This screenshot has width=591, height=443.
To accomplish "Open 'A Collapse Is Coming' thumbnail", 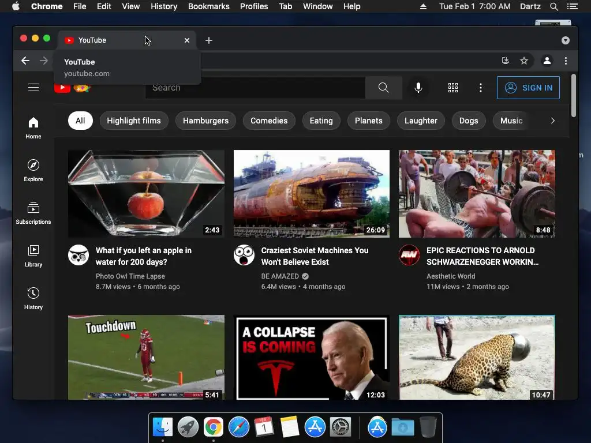I will [x=311, y=357].
